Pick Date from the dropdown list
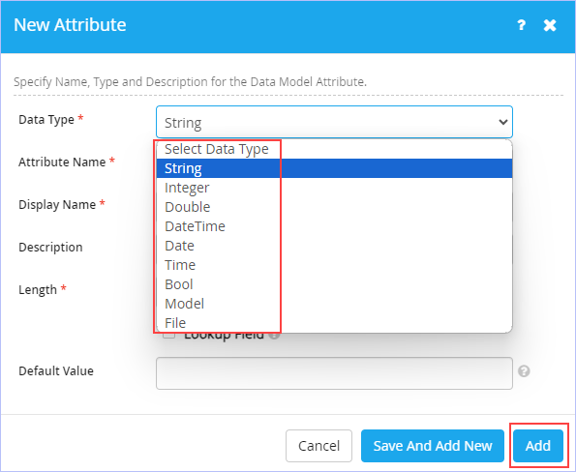This screenshot has height=472, width=576. (x=334, y=246)
